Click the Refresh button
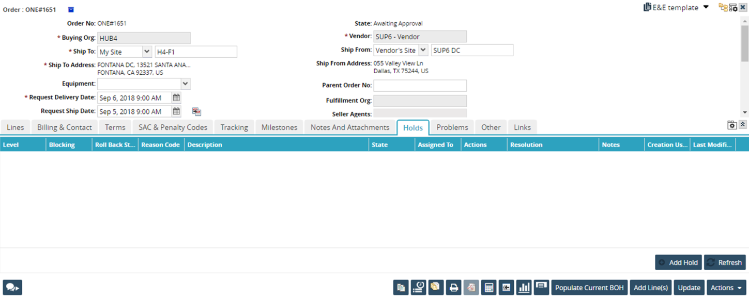The width and height of the screenshot is (749, 298). (725, 262)
